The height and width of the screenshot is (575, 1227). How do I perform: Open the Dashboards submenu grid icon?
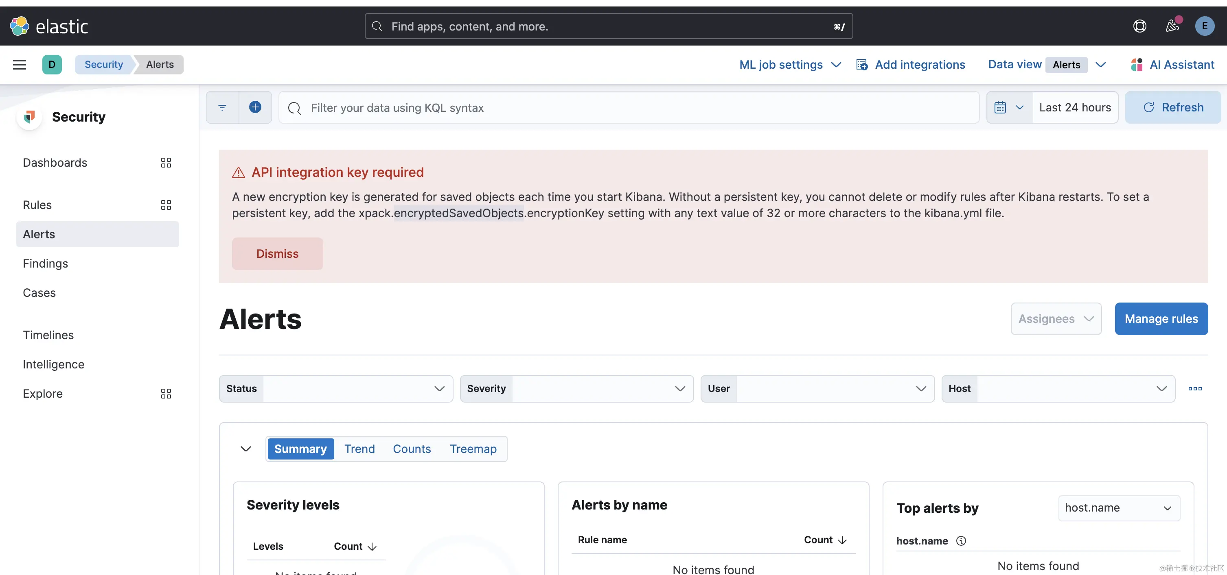166,163
